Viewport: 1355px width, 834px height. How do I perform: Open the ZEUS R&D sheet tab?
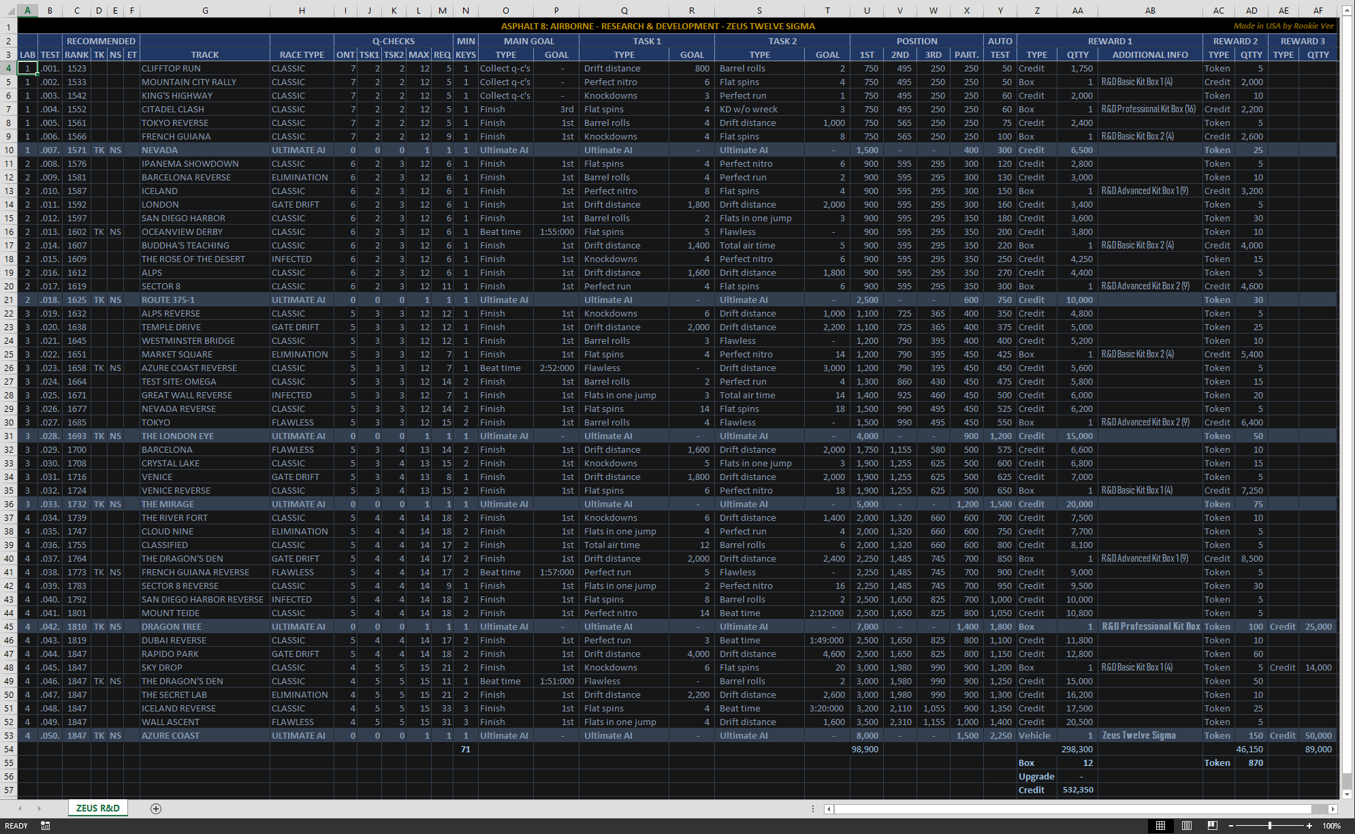(97, 808)
